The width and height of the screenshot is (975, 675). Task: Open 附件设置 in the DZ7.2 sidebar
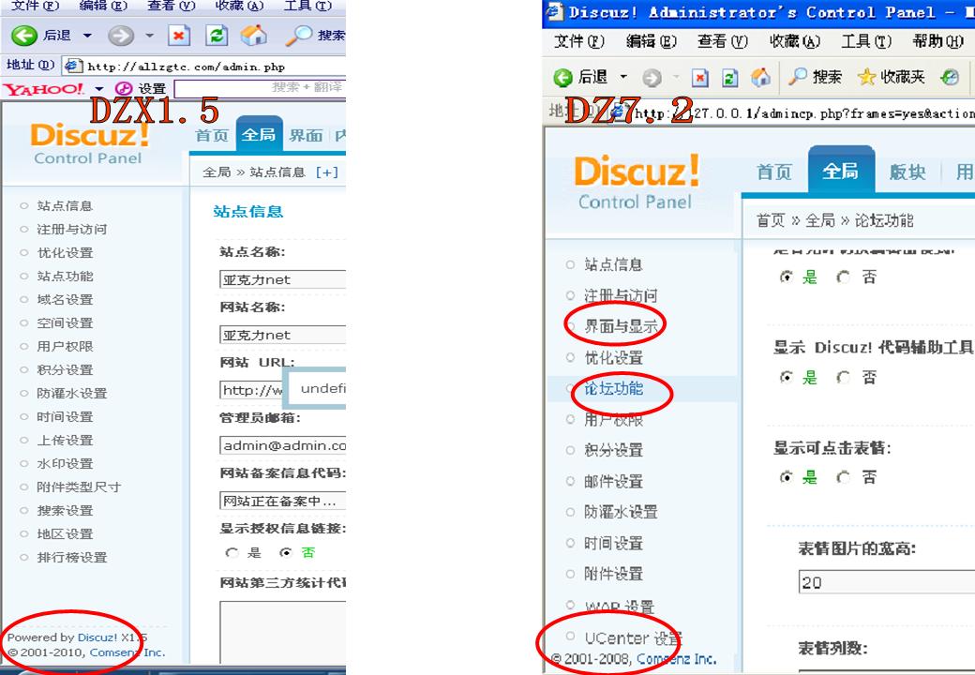tap(613, 574)
